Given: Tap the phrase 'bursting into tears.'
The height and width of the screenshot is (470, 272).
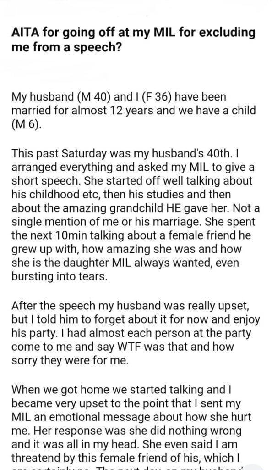Looking at the screenshot, I should point(59,276).
